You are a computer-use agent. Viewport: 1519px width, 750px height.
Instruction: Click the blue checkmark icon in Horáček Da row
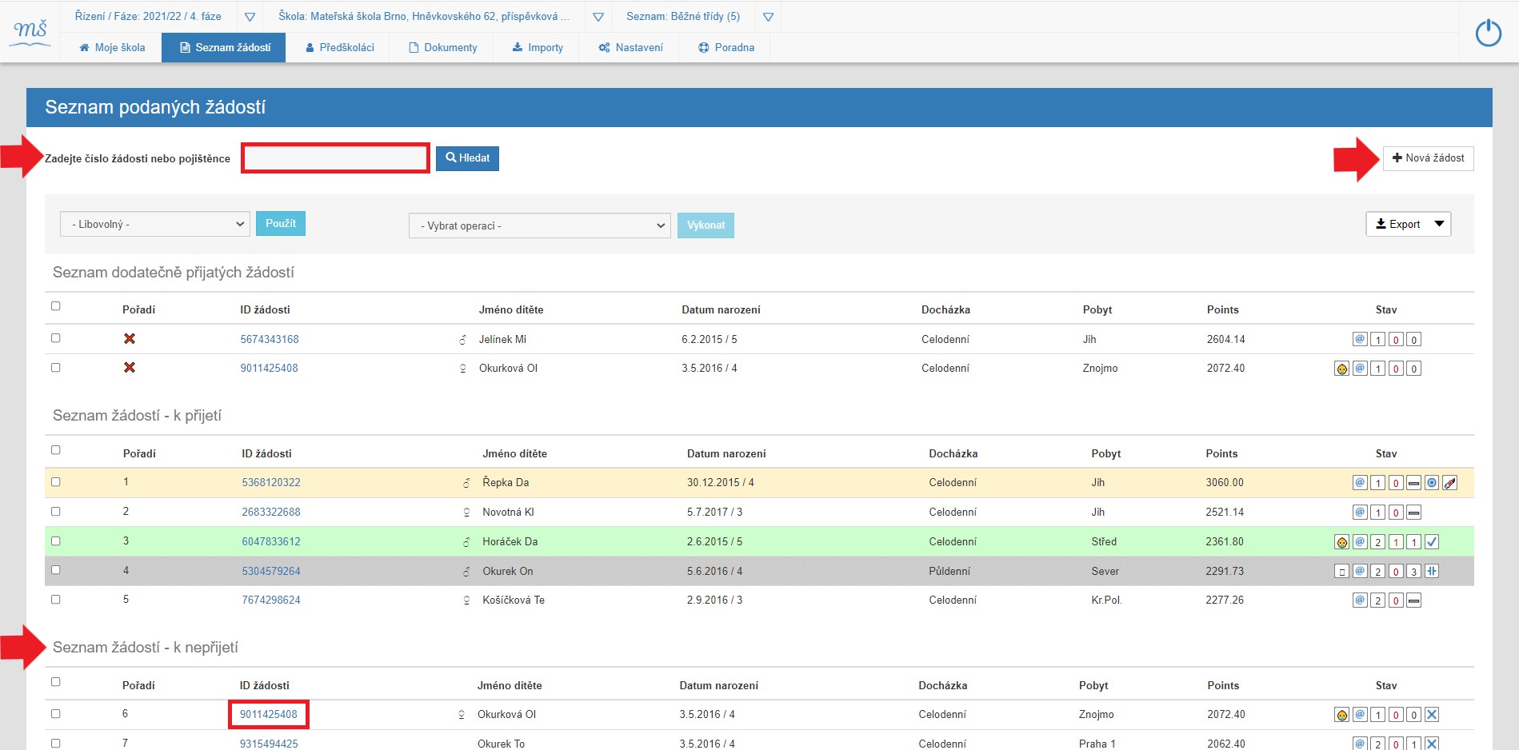[1432, 542]
